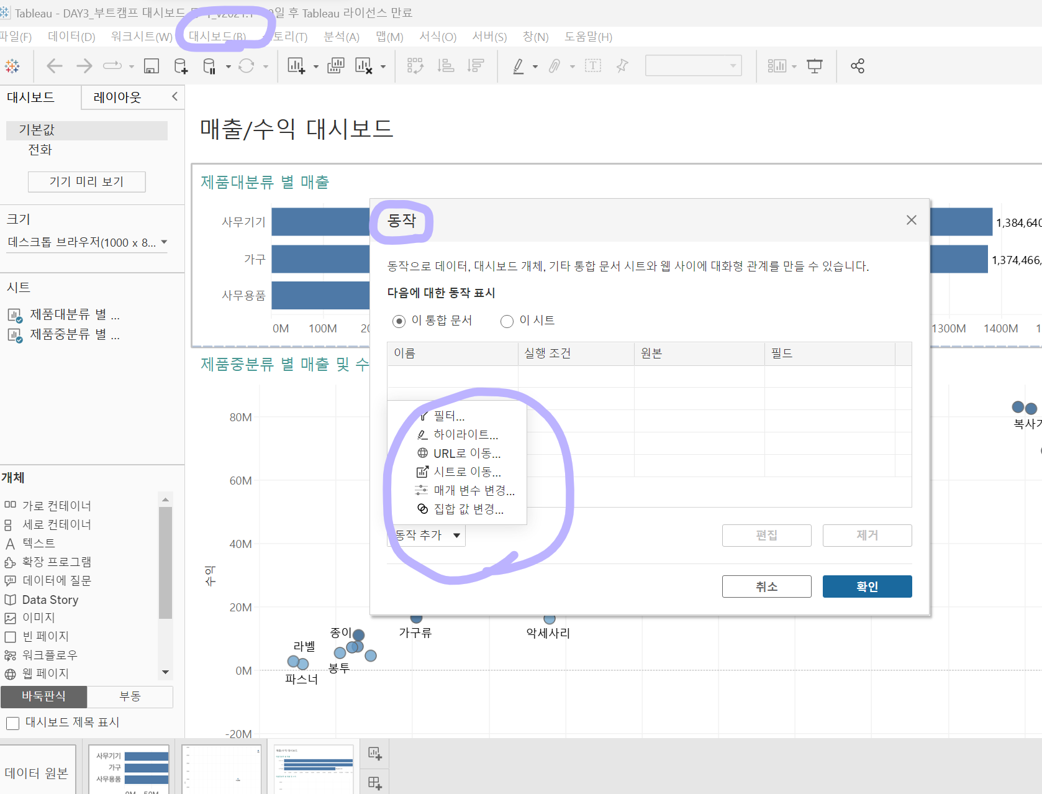Click the sort ascending icon
Viewport: 1042px width, 794px height.
[x=446, y=66]
